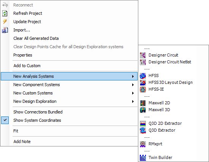Select Show Connections Bundled

coord(38,112)
